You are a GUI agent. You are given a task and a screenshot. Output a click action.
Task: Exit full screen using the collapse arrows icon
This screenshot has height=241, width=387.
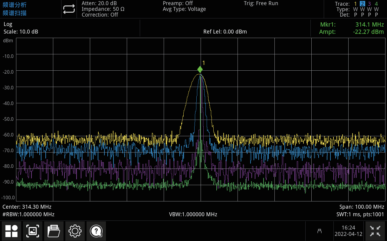376,231
